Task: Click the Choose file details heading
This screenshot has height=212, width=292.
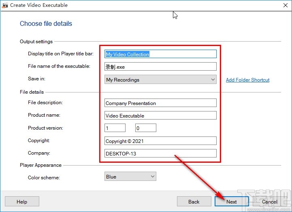Action: [x=46, y=24]
